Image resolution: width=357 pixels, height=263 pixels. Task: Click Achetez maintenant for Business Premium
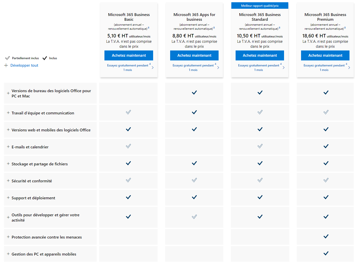click(325, 55)
